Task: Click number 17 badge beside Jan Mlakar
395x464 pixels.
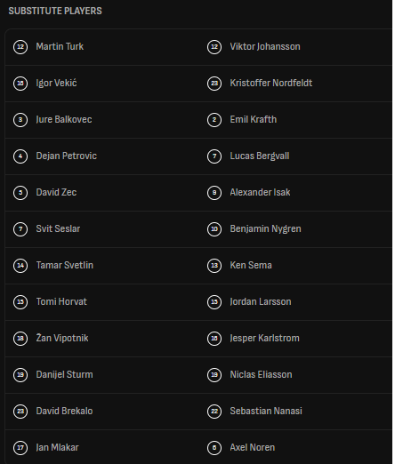Action: pyautogui.click(x=20, y=448)
